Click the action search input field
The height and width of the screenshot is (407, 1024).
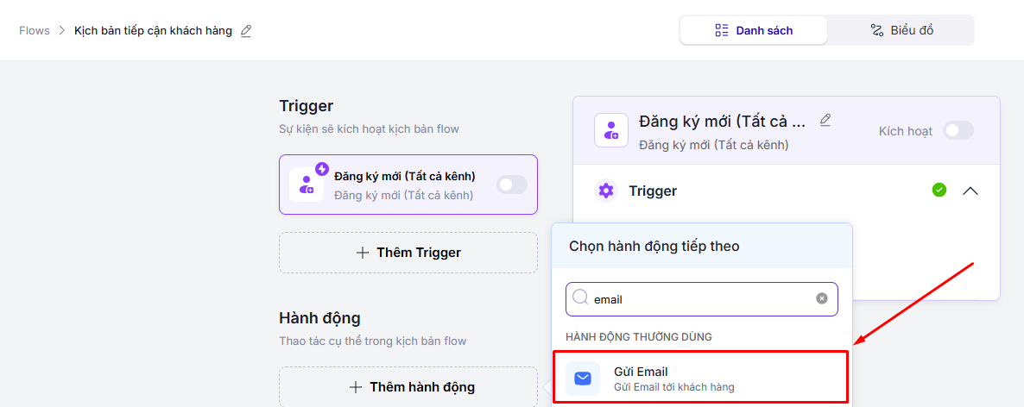pyautogui.click(x=699, y=299)
